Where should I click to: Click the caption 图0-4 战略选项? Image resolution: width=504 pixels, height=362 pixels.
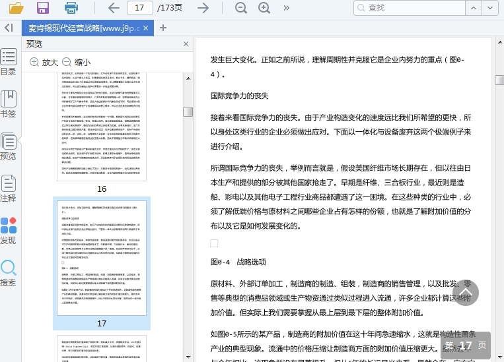pos(238,262)
